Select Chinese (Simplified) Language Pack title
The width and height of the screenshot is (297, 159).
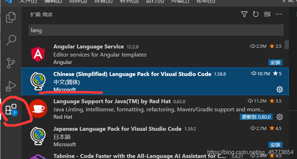(x=132, y=74)
